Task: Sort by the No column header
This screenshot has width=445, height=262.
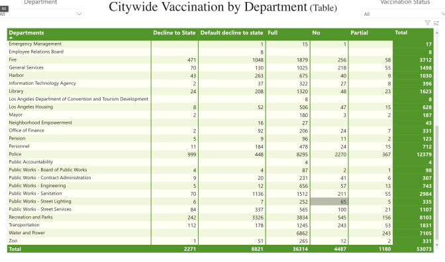Action: [x=316, y=32]
